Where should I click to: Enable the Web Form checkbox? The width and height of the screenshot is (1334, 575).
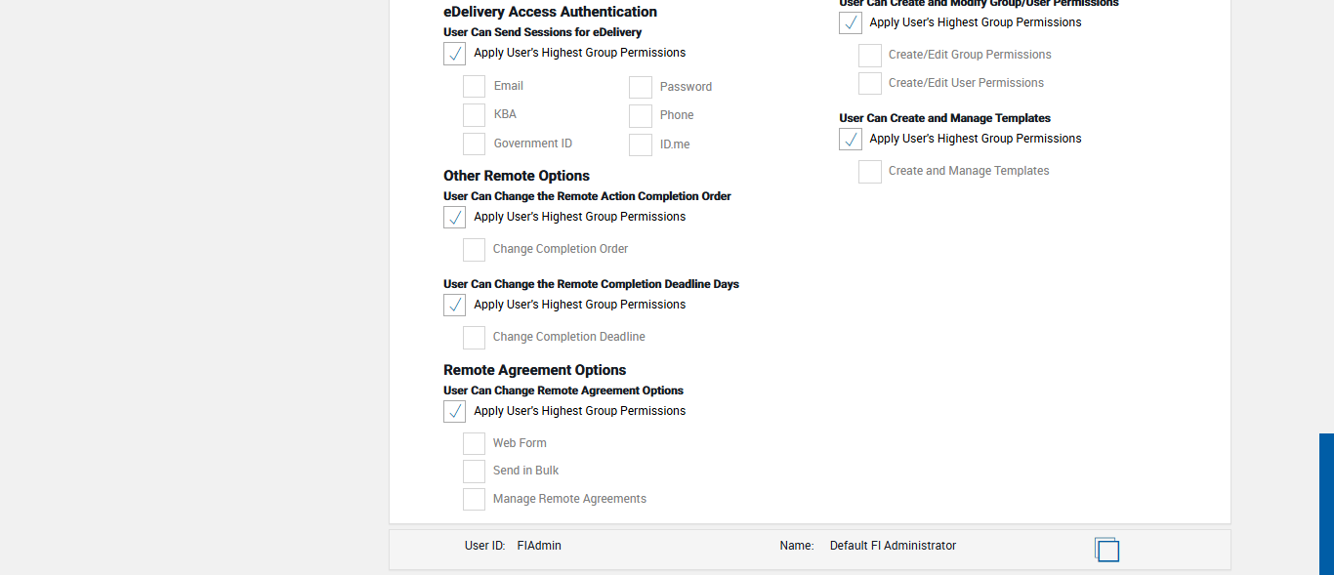pyautogui.click(x=475, y=444)
